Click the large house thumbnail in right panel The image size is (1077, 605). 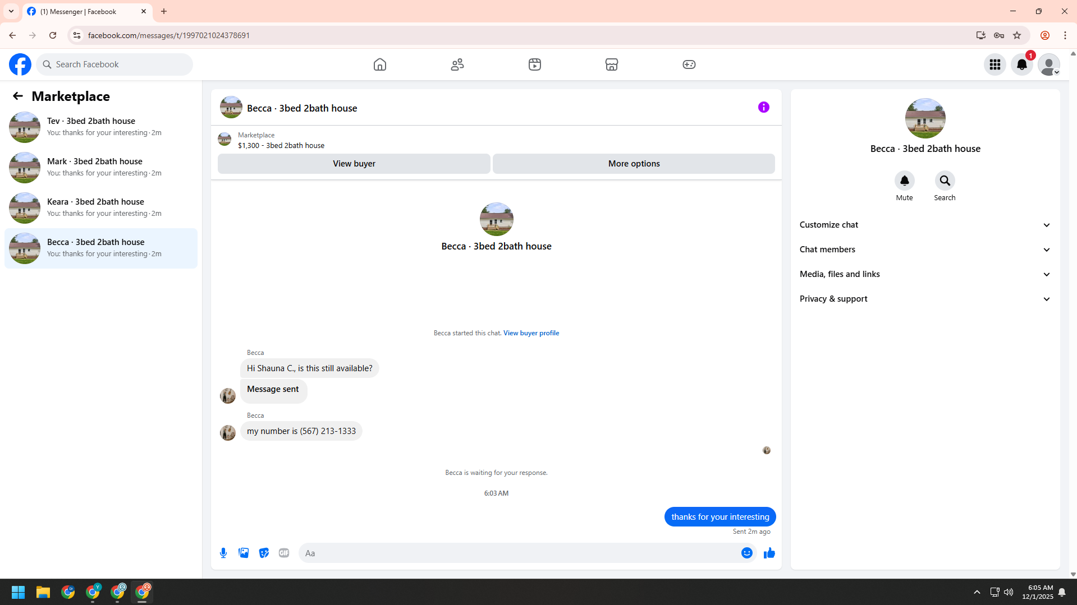pyautogui.click(x=925, y=118)
